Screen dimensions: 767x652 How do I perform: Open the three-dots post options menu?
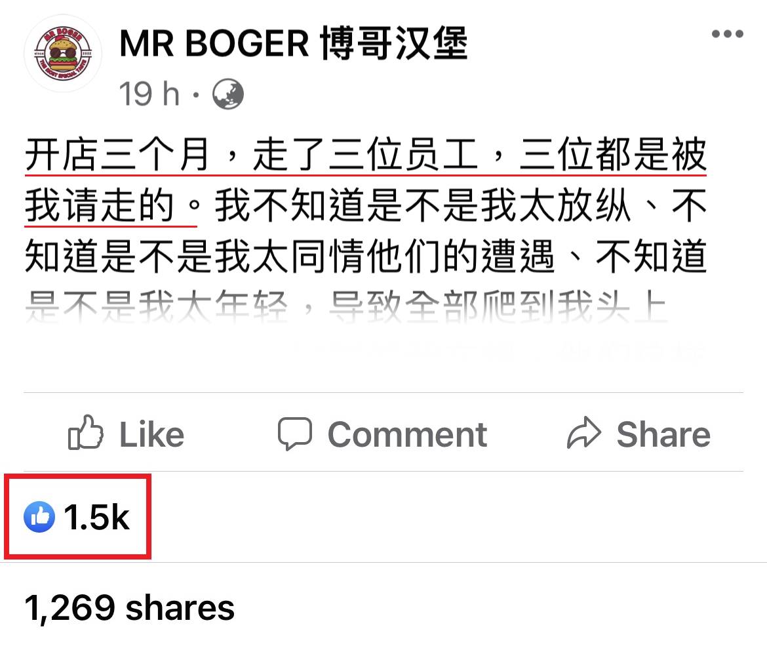(x=728, y=33)
